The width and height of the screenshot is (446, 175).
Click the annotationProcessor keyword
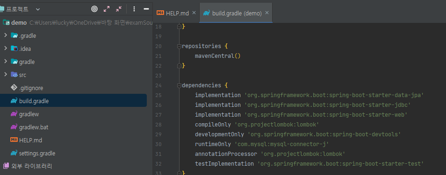click(x=226, y=154)
